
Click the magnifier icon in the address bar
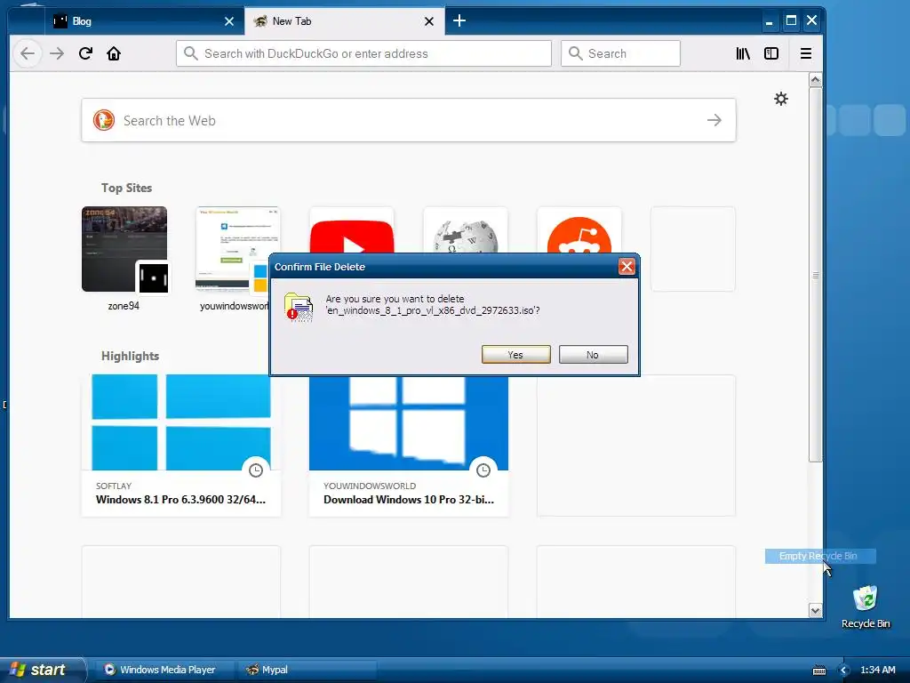point(190,53)
